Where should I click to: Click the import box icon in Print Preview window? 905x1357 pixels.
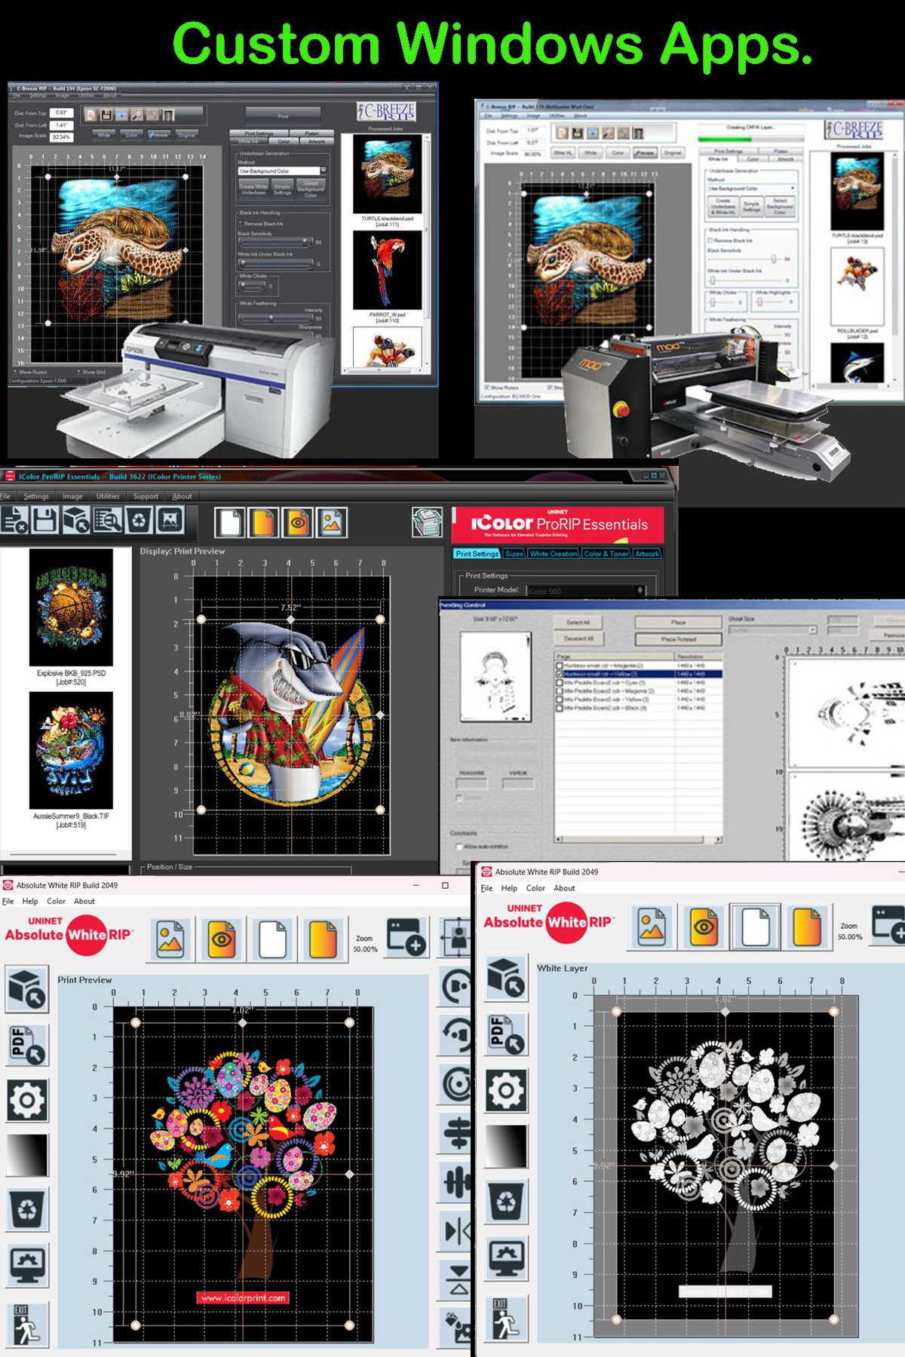click(27, 989)
